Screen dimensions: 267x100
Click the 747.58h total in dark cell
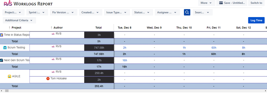pyautogui.click(x=99, y=48)
